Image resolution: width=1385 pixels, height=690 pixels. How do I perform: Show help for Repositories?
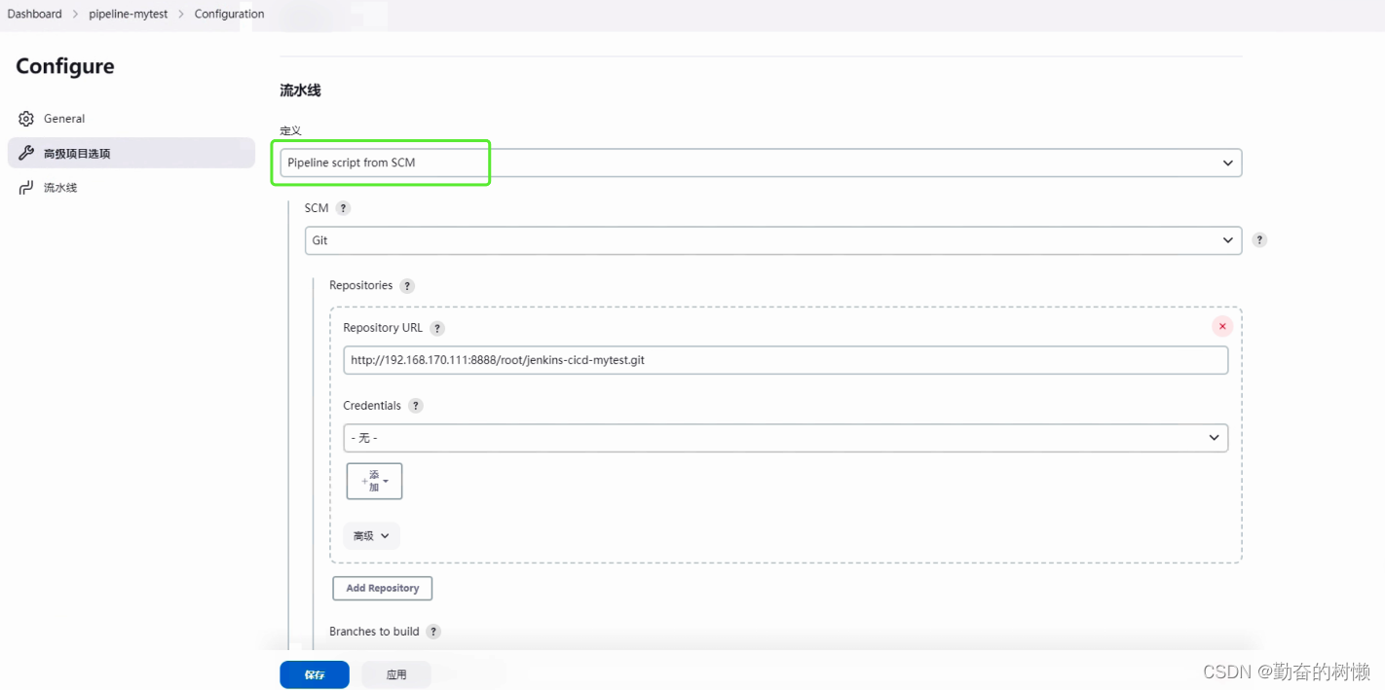pos(407,286)
